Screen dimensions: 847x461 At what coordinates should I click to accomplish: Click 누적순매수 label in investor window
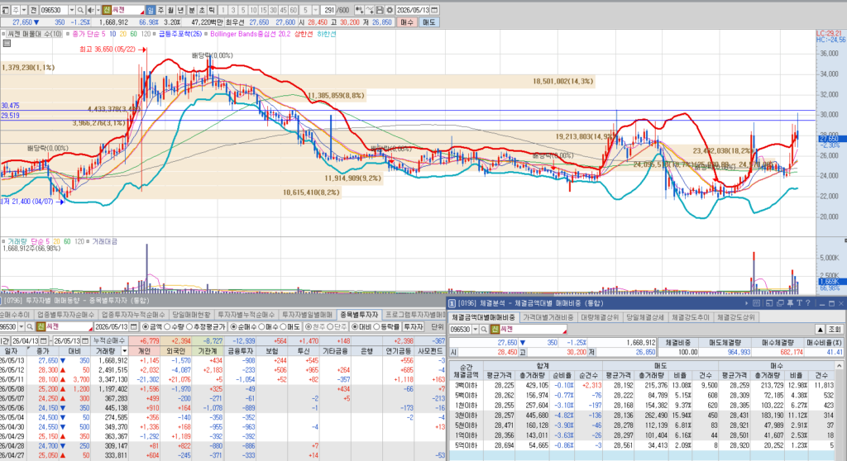tap(110, 341)
